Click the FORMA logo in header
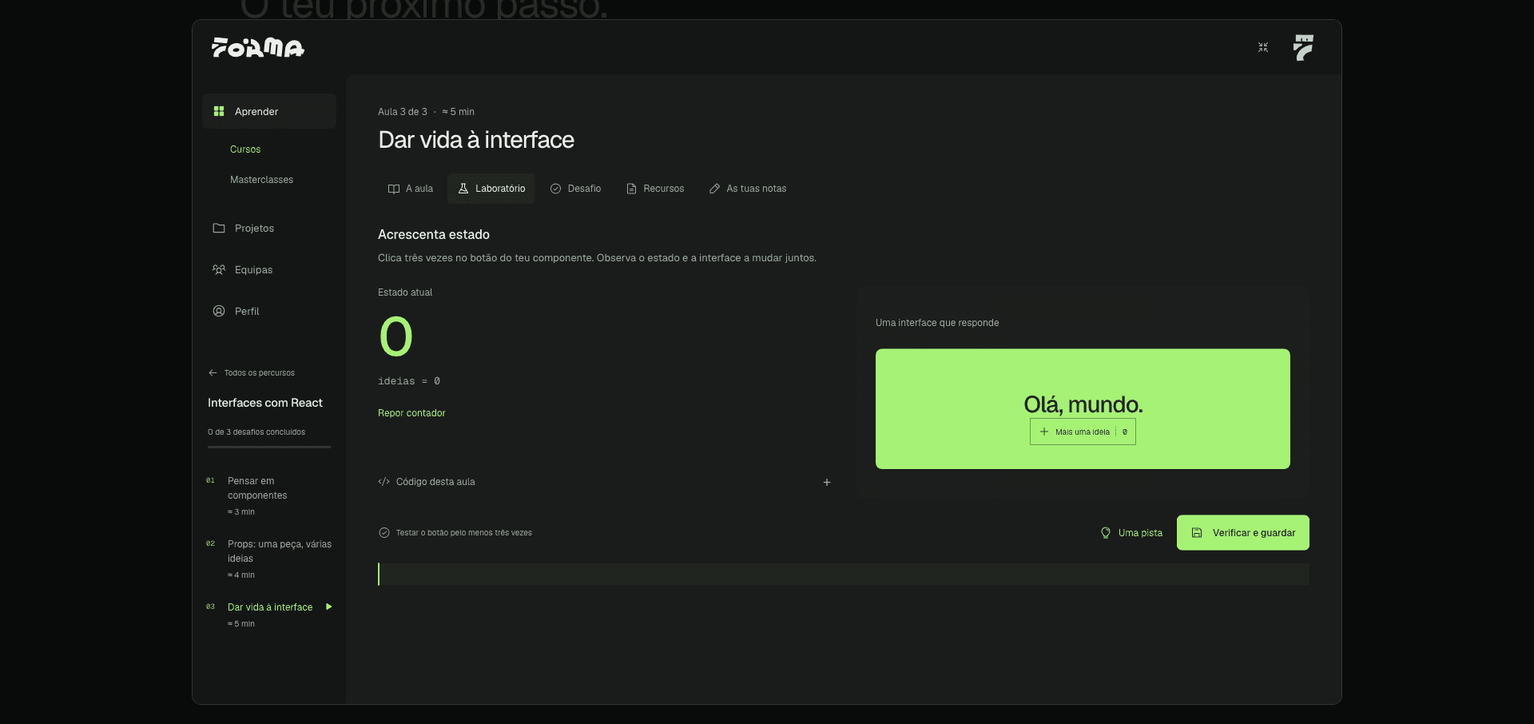 pos(257,48)
